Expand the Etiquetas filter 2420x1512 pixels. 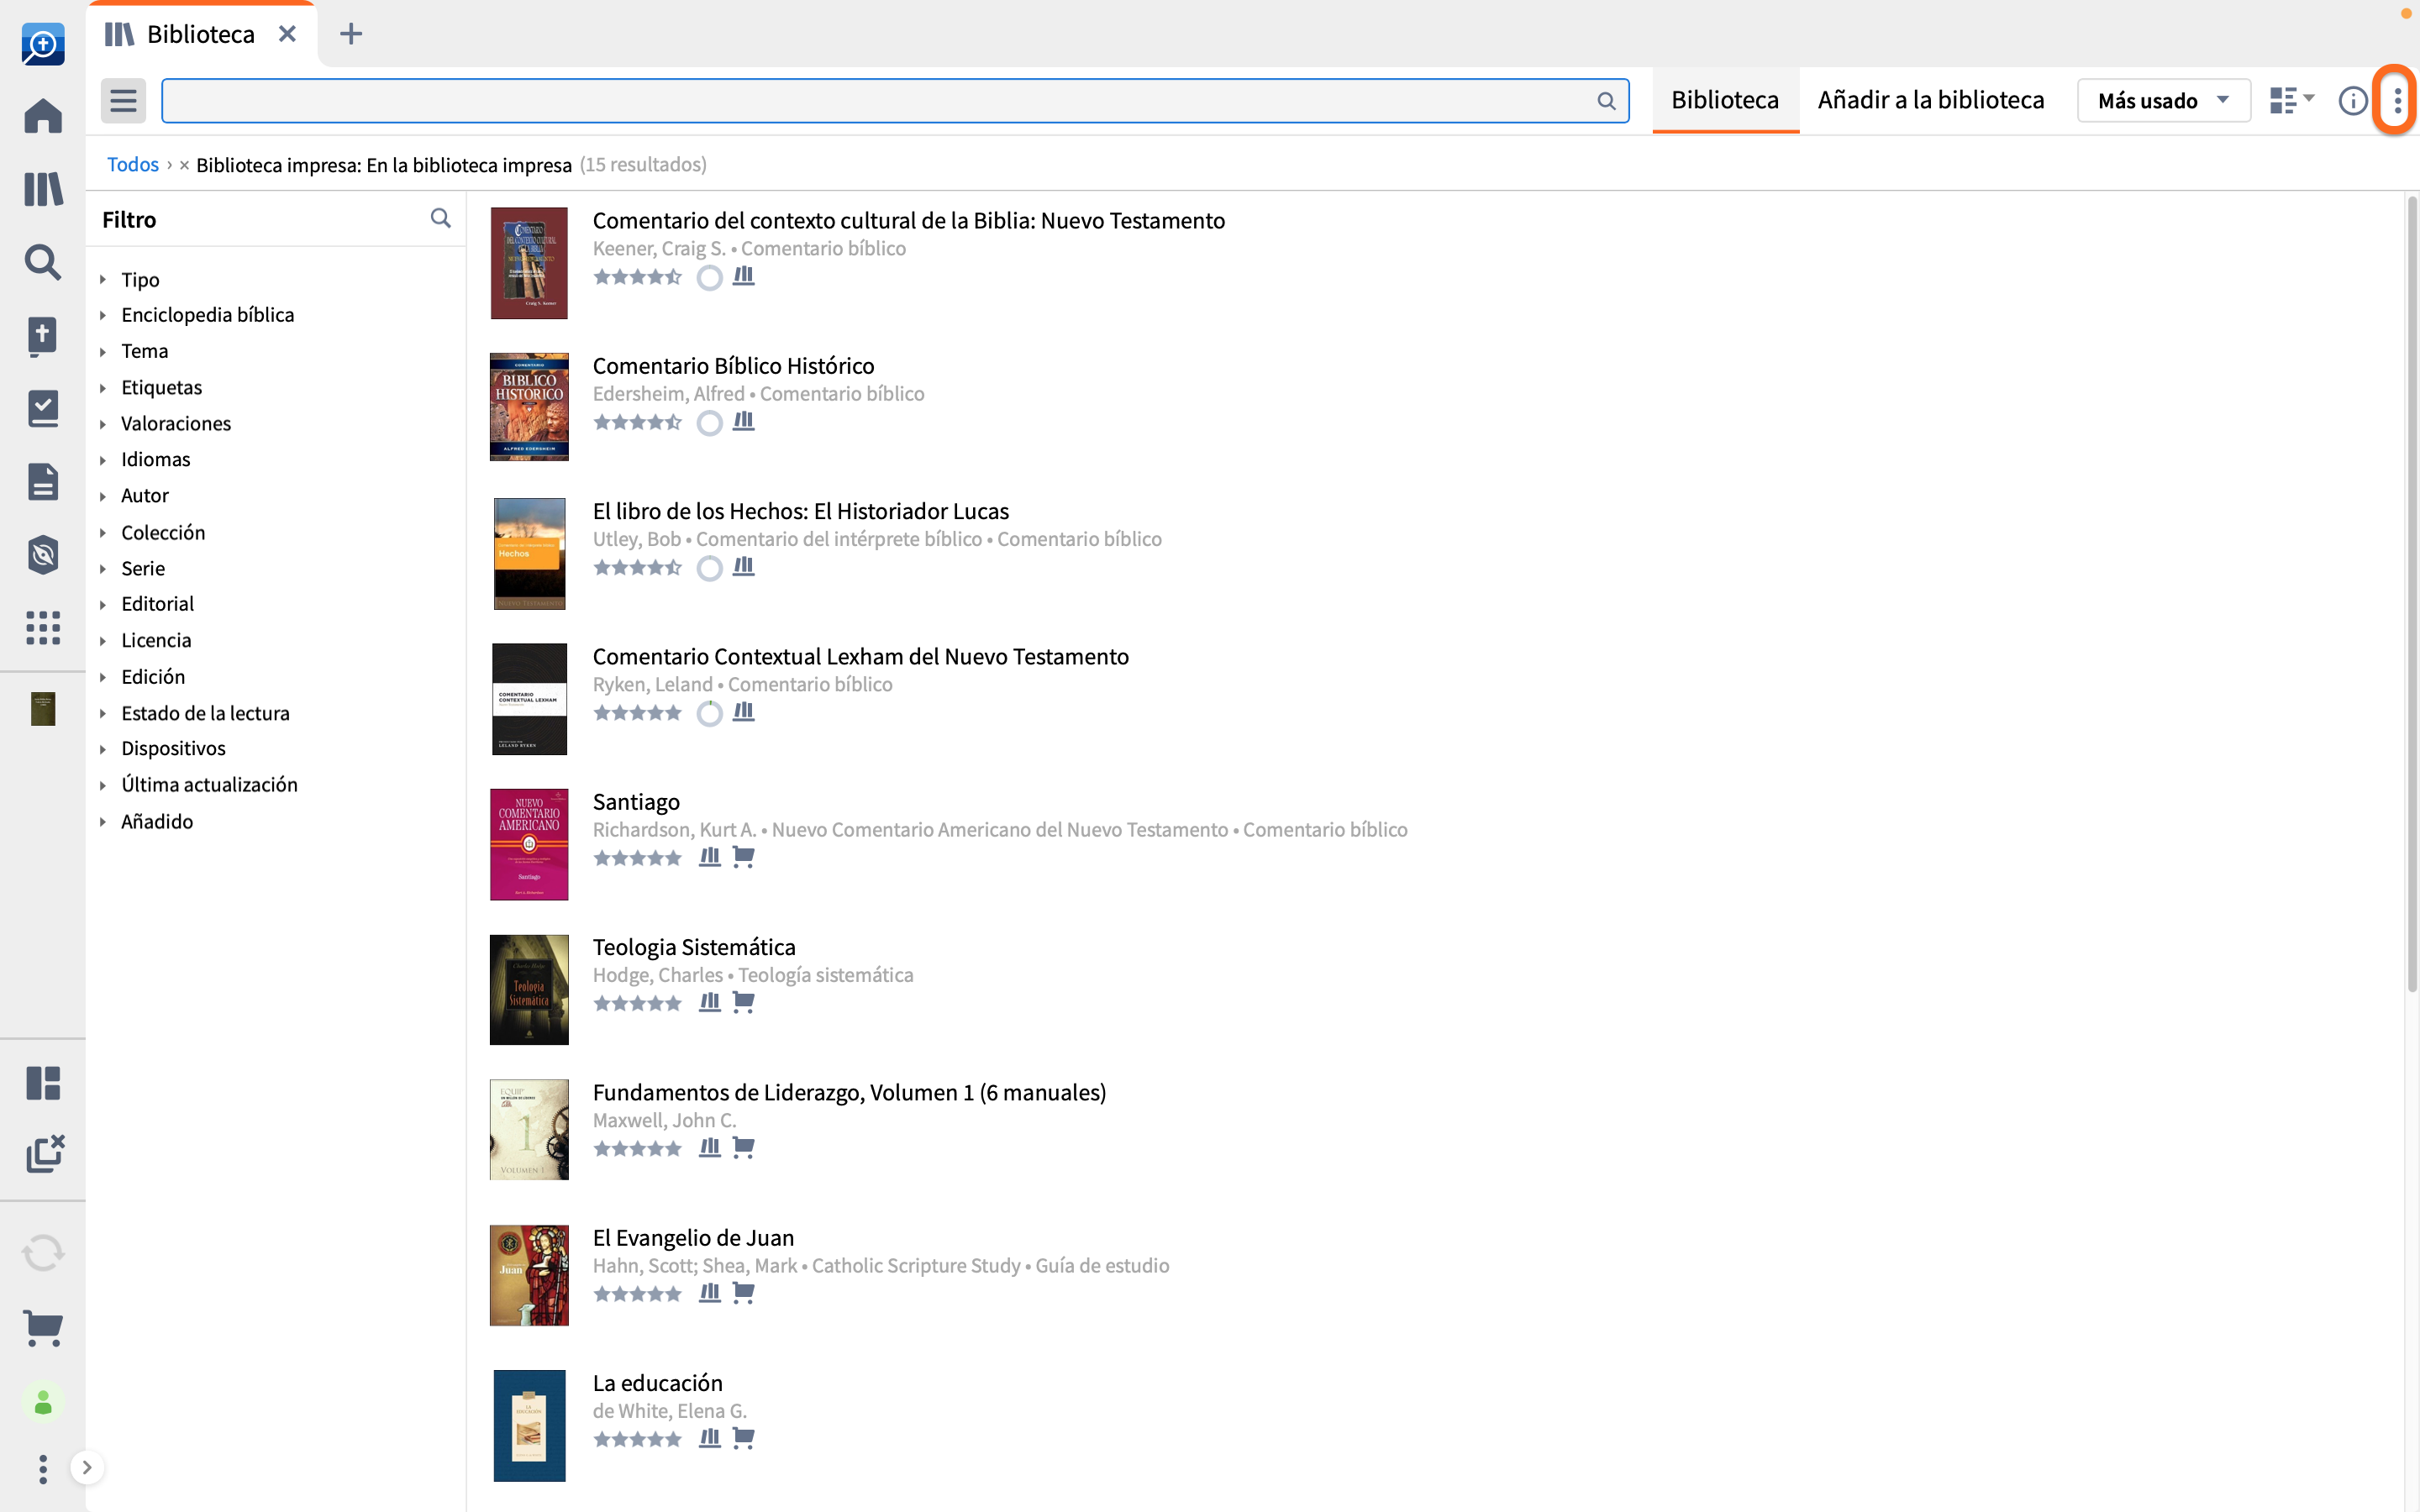coord(103,388)
